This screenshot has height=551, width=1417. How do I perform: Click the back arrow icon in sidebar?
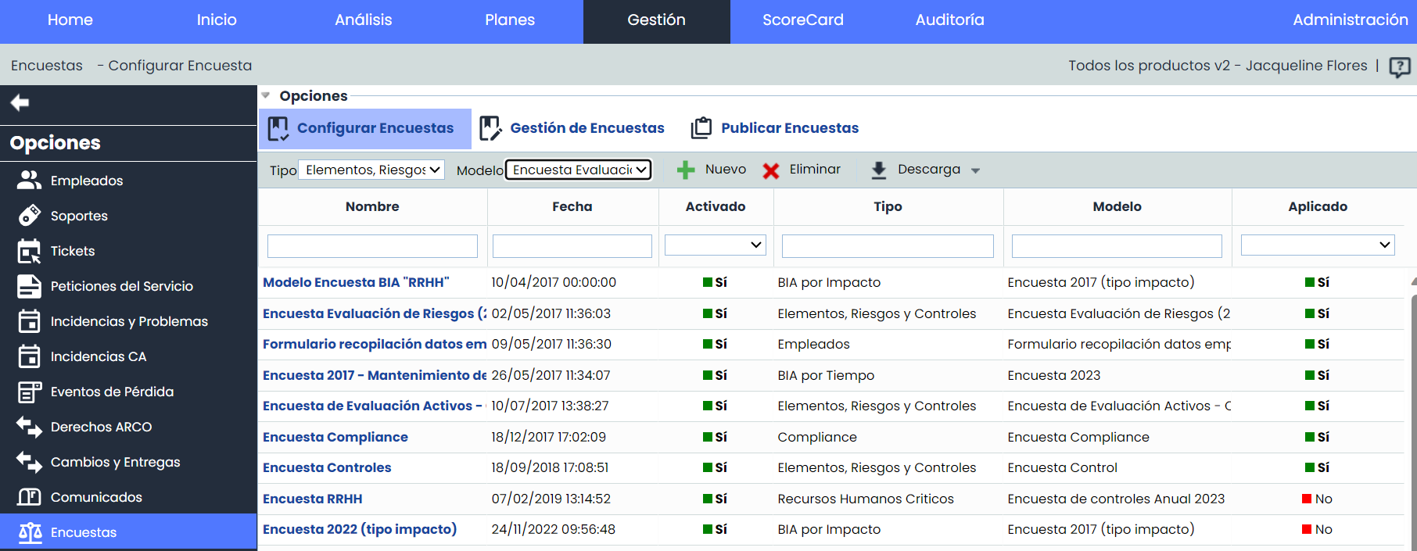pos(20,102)
